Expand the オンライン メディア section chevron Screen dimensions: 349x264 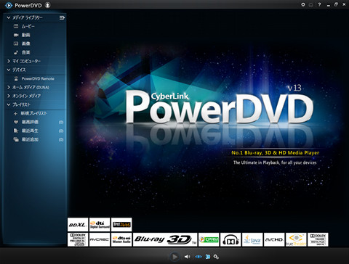click(9, 96)
